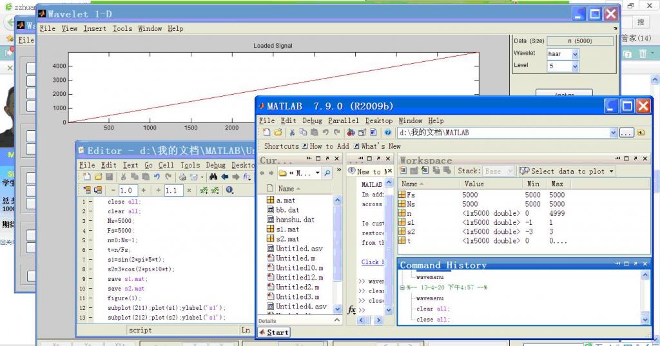Open Level 5 dropdown
Viewport: 660px width, 346px height.
(575, 66)
